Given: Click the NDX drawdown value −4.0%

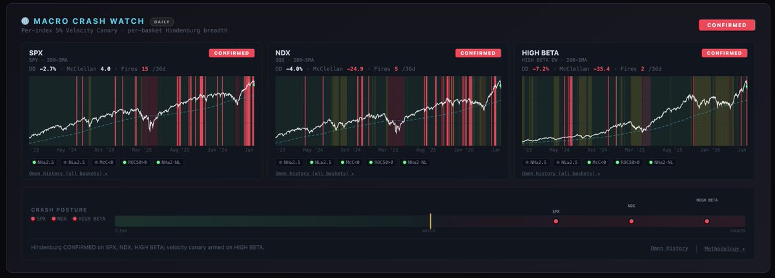Looking at the screenshot, I should point(294,68).
